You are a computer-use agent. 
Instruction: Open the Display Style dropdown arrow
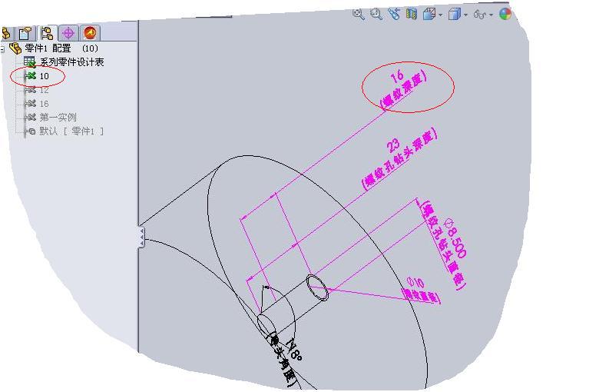tap(465, 15)
